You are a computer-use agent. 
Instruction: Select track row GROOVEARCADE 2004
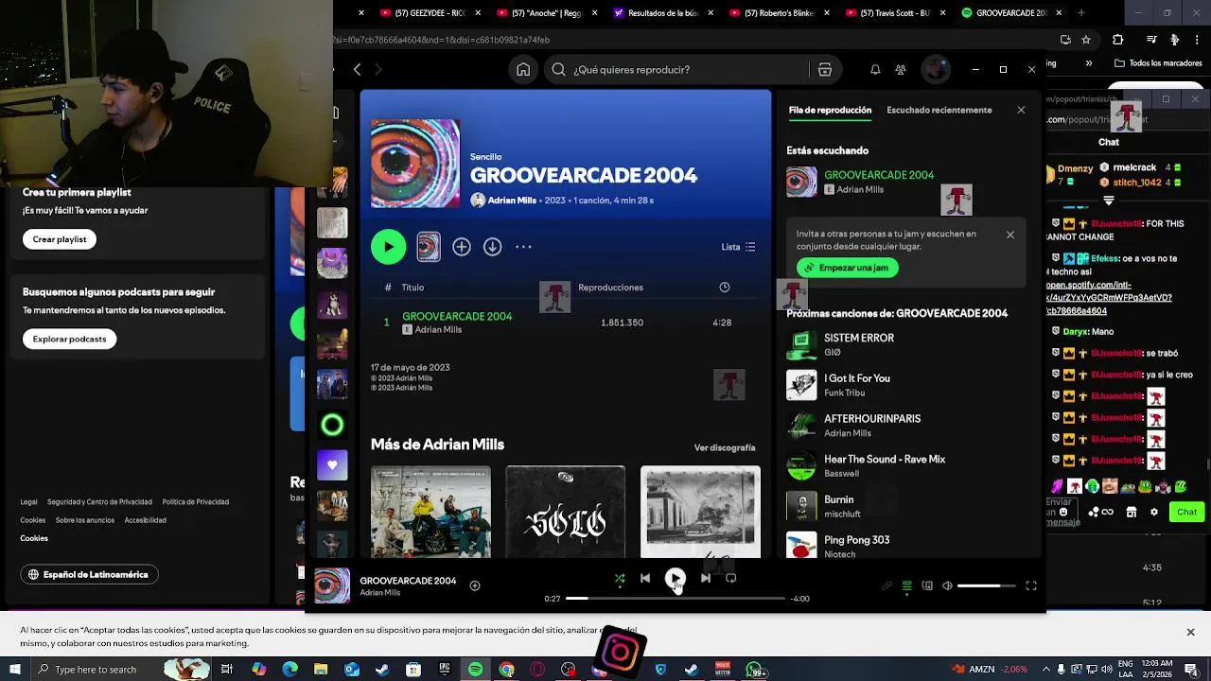(x=565, y=323)
